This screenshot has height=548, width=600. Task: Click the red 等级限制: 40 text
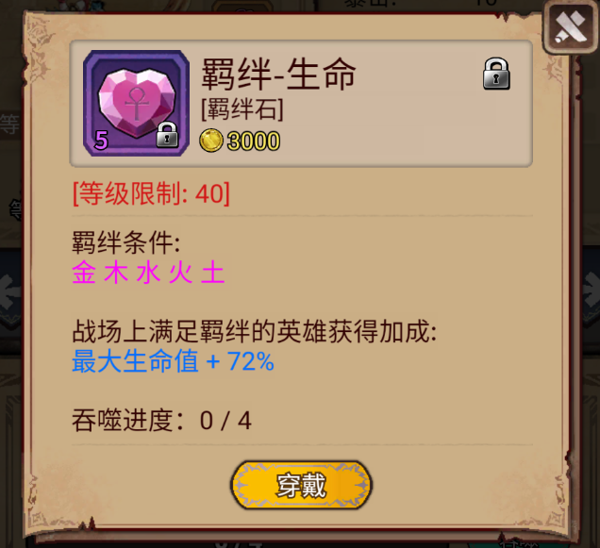pyautogui.click(x=152, y=193)
